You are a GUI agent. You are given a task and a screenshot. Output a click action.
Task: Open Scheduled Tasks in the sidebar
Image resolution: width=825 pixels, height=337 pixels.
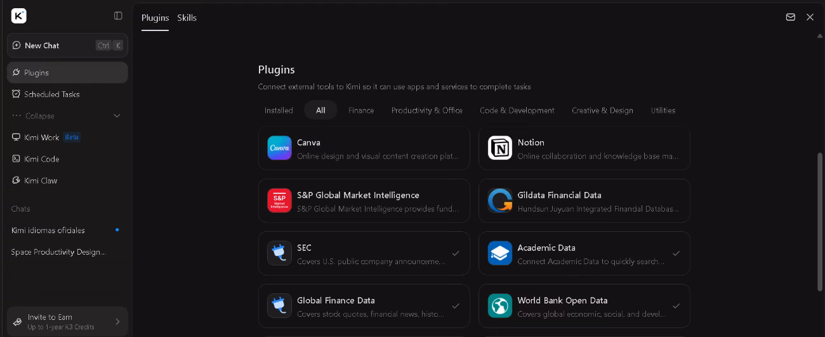point(67,94)
